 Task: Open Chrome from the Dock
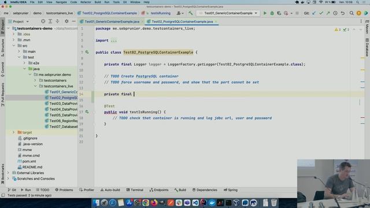point(146,203)
